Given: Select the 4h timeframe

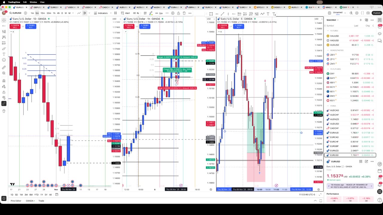Looking at the screenshot, I should 58,13.
